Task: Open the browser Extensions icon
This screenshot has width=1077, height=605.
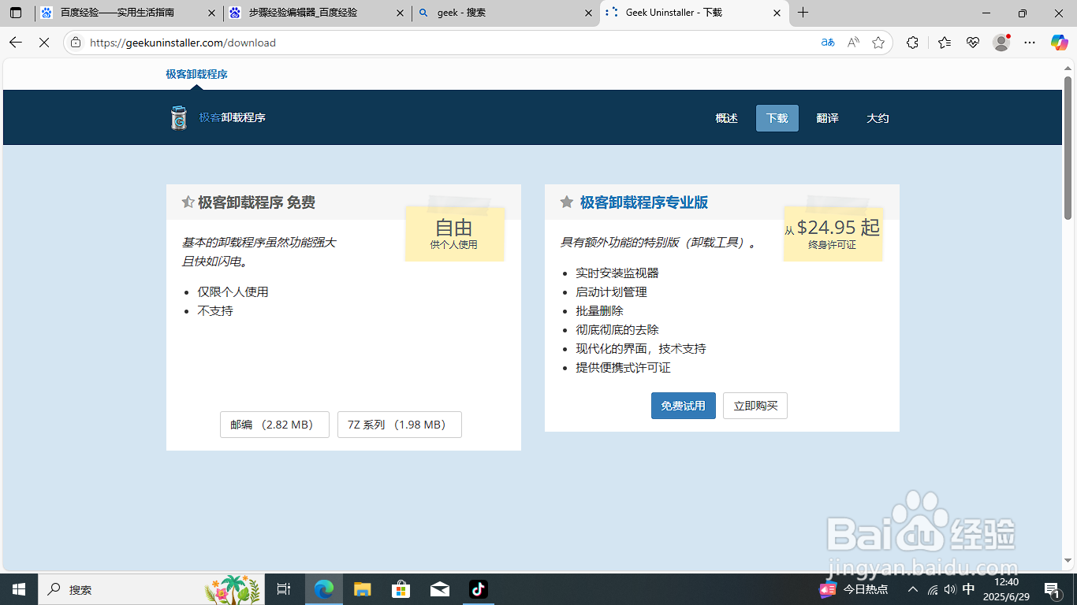Action: pos(912,43)
